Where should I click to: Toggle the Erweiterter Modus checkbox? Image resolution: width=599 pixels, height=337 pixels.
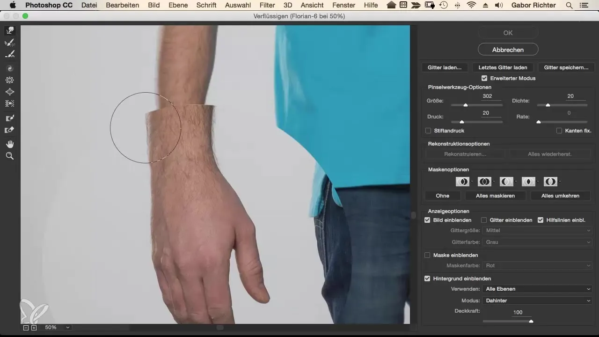click(484, 78)
